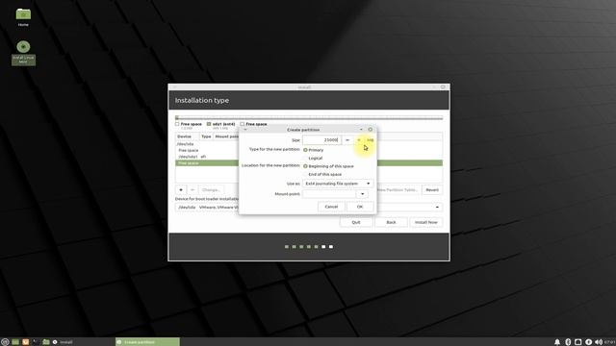Click the add partition plus button
616x346 pixels.
point(181,190)
